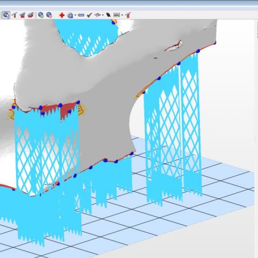Click the red plus add icon
258x258 pixels.
click(62, 15)
